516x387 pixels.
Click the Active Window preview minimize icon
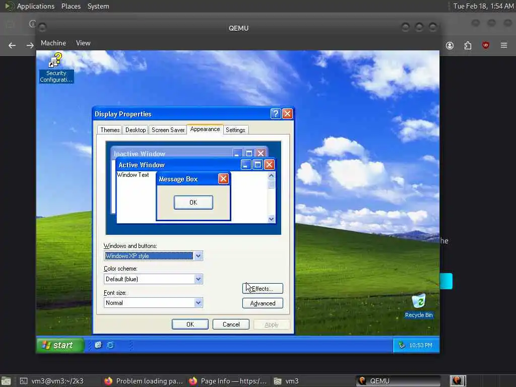tap(245, 165)
